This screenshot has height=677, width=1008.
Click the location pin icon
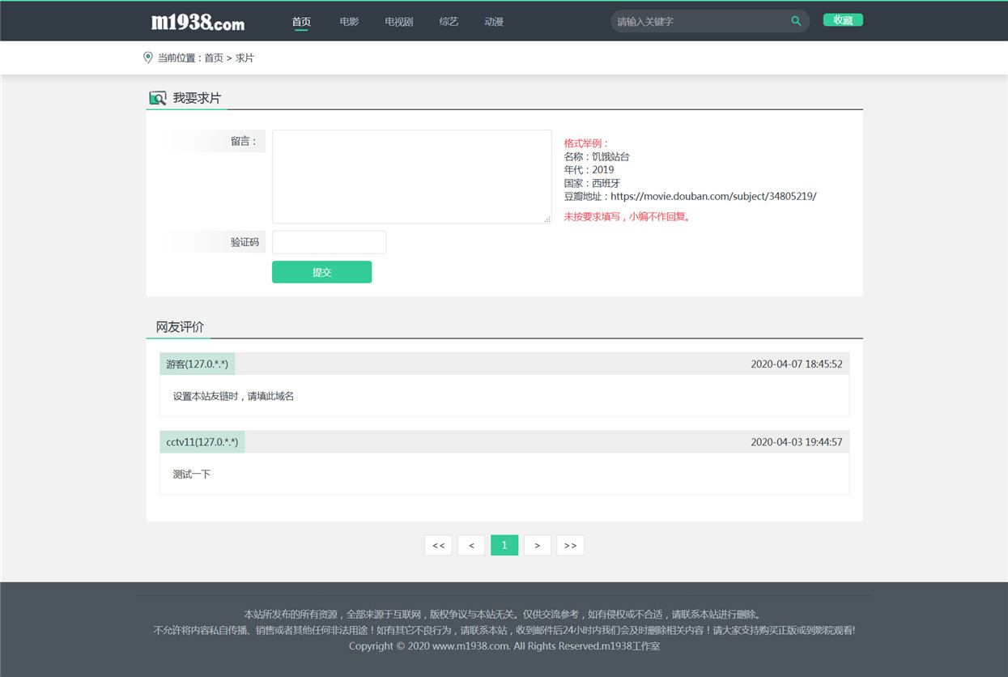pos(147,57)
